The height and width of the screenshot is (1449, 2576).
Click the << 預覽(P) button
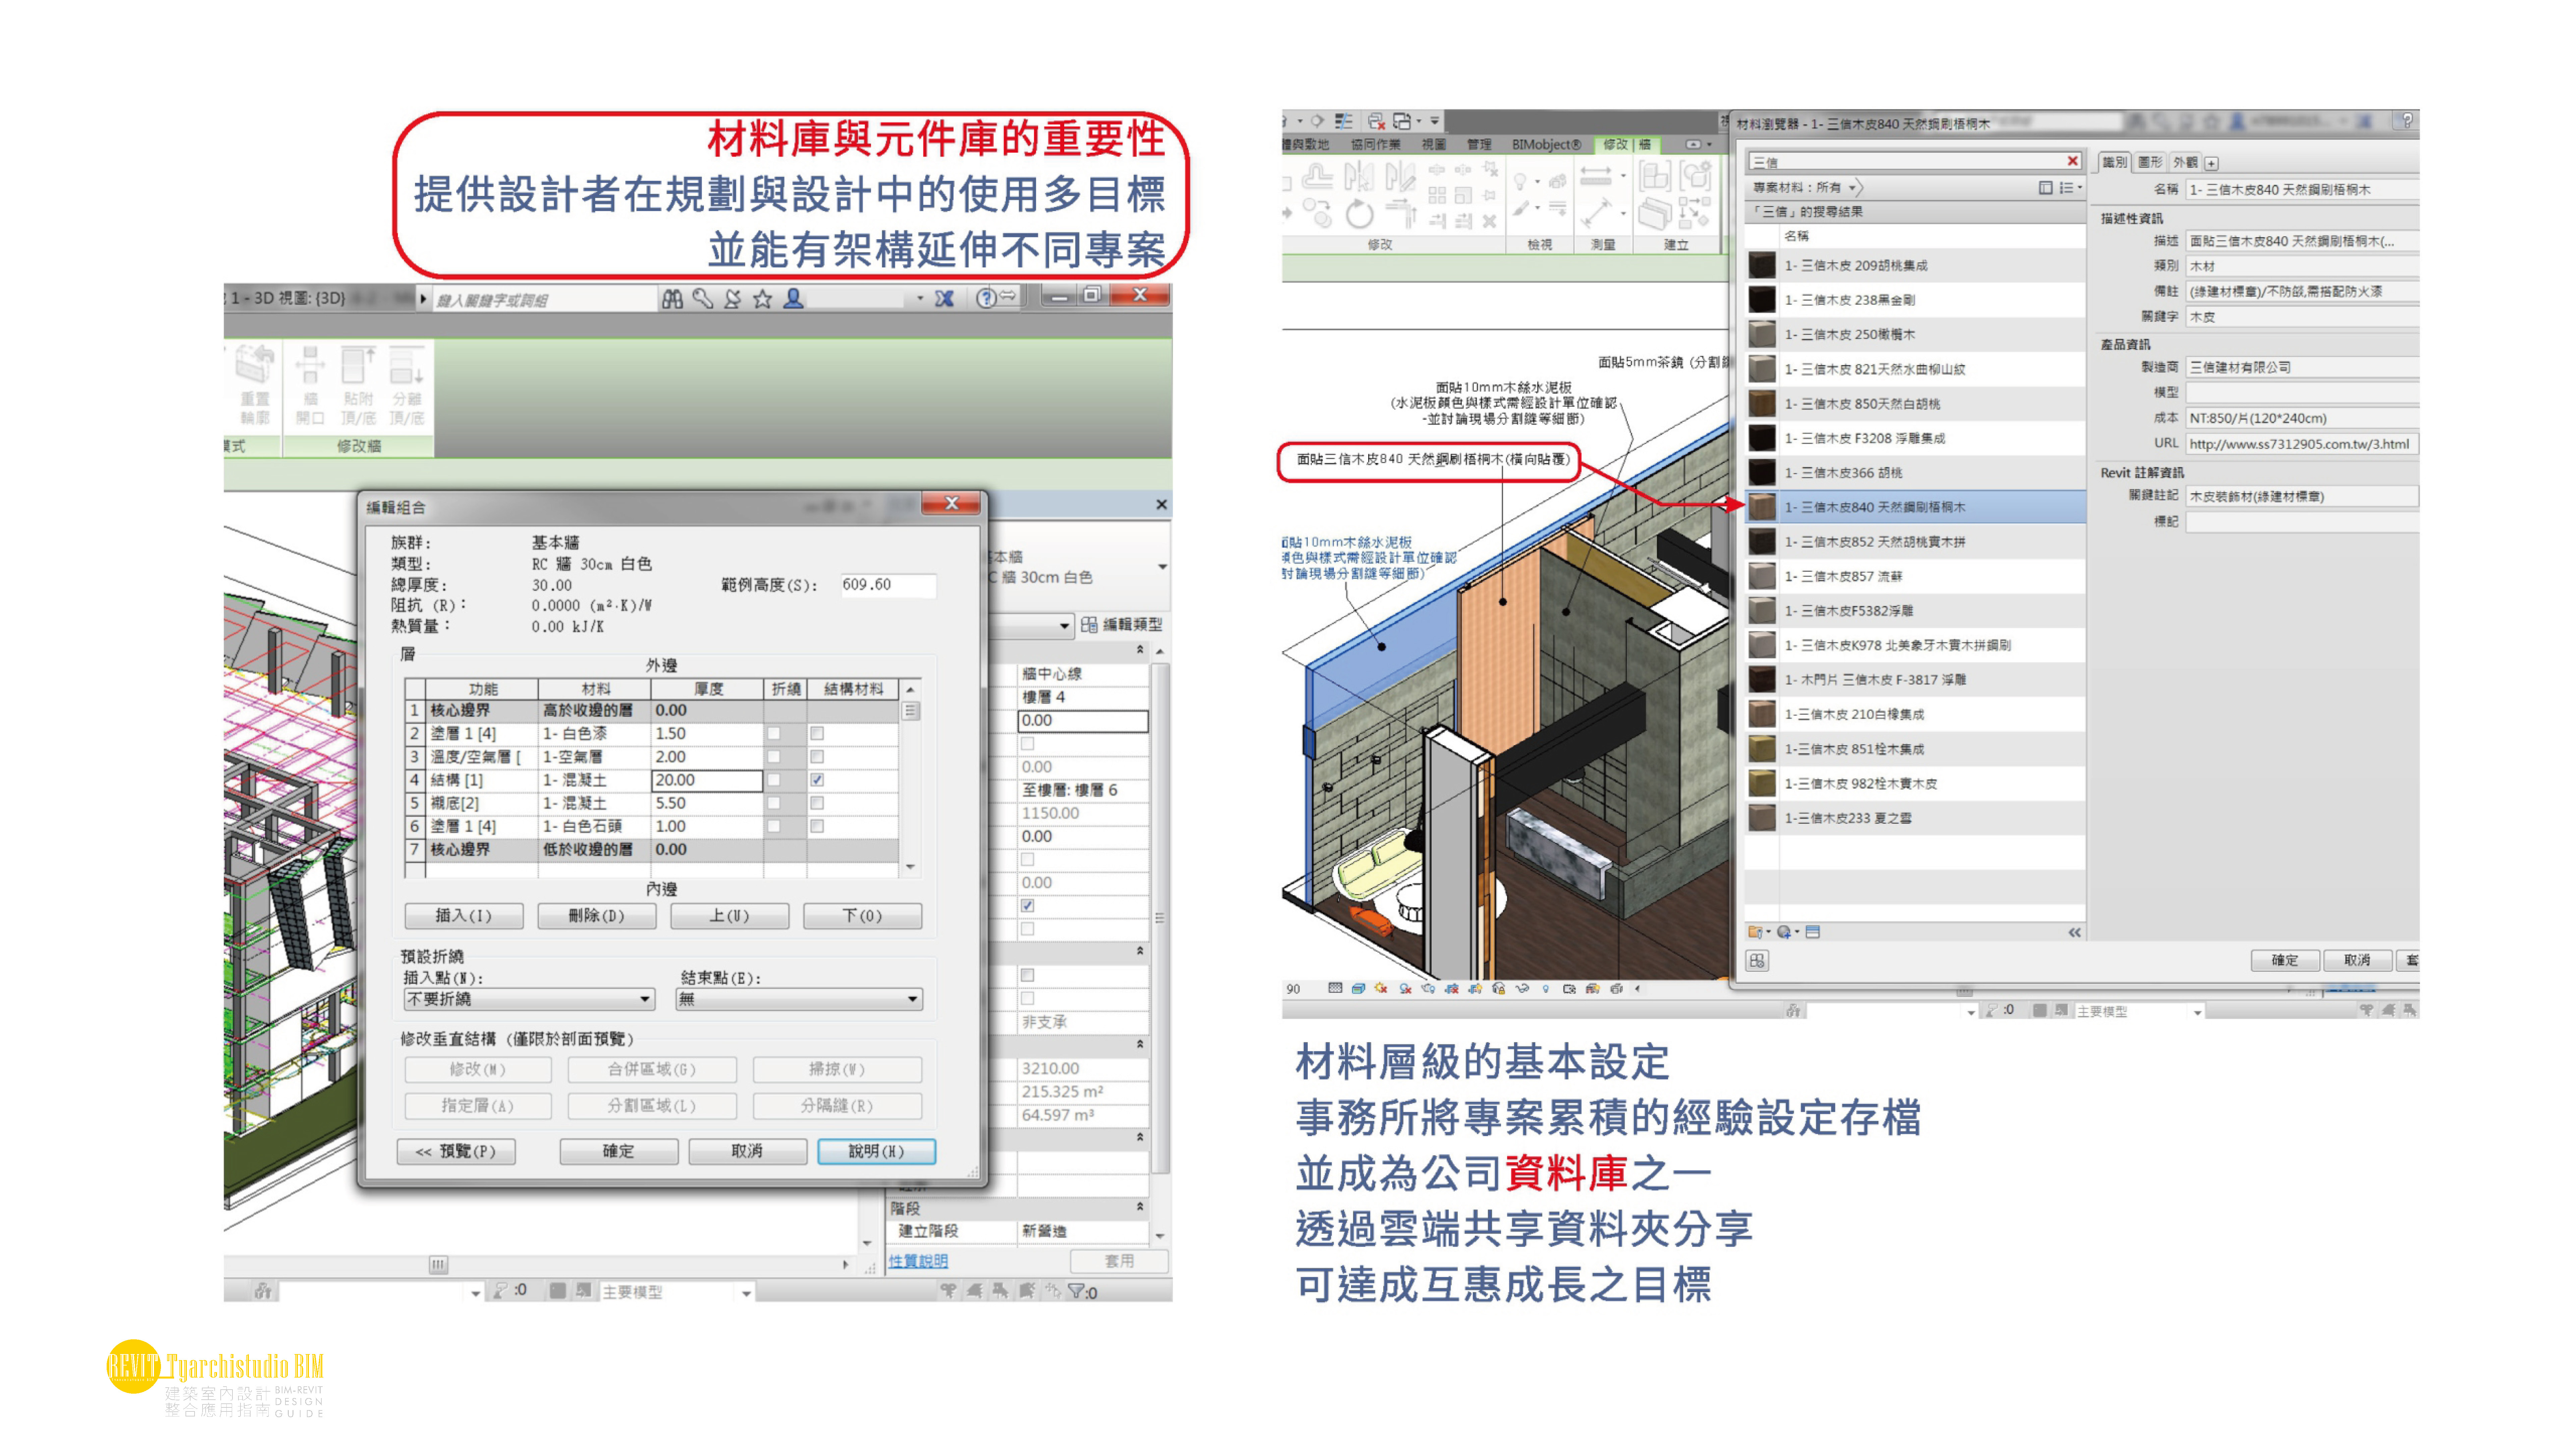456,1152
